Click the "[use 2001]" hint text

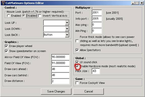tap(112, 13)
